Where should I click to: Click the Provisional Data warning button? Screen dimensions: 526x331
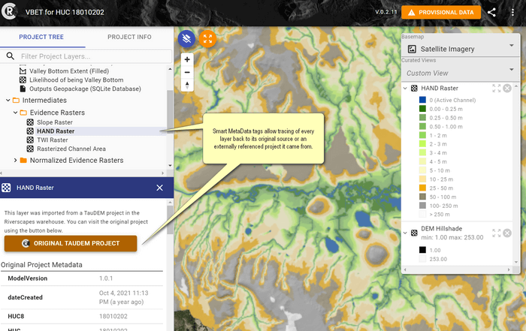coord(440,12)
